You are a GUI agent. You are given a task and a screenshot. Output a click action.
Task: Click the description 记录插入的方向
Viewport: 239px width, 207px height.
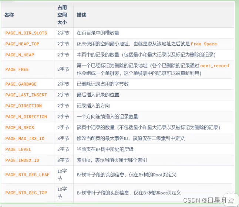93,106
